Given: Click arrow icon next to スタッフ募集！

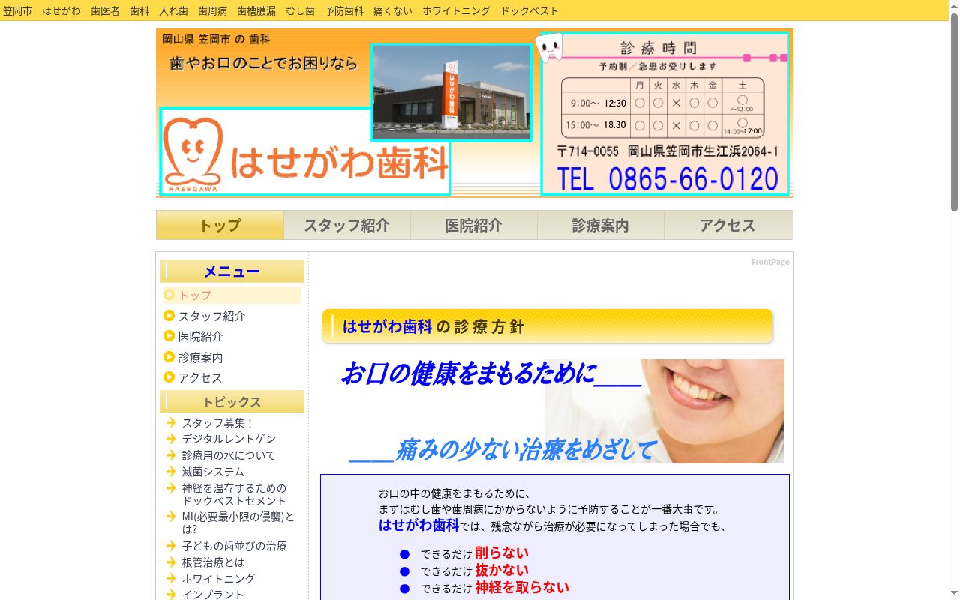Looking at the screenshot, I should [171, 422].
